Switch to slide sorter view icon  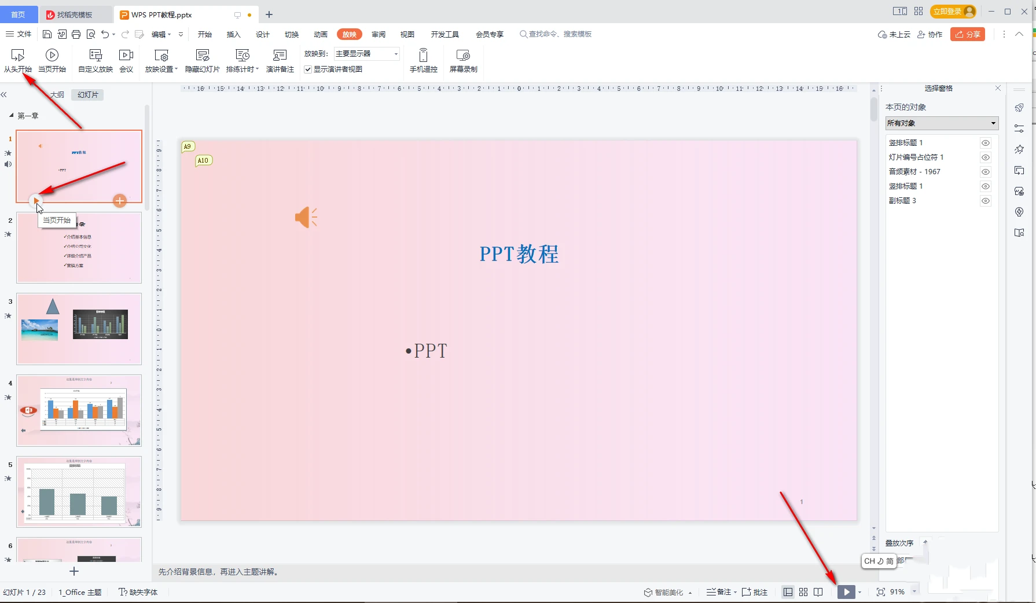tap(803, 592)
